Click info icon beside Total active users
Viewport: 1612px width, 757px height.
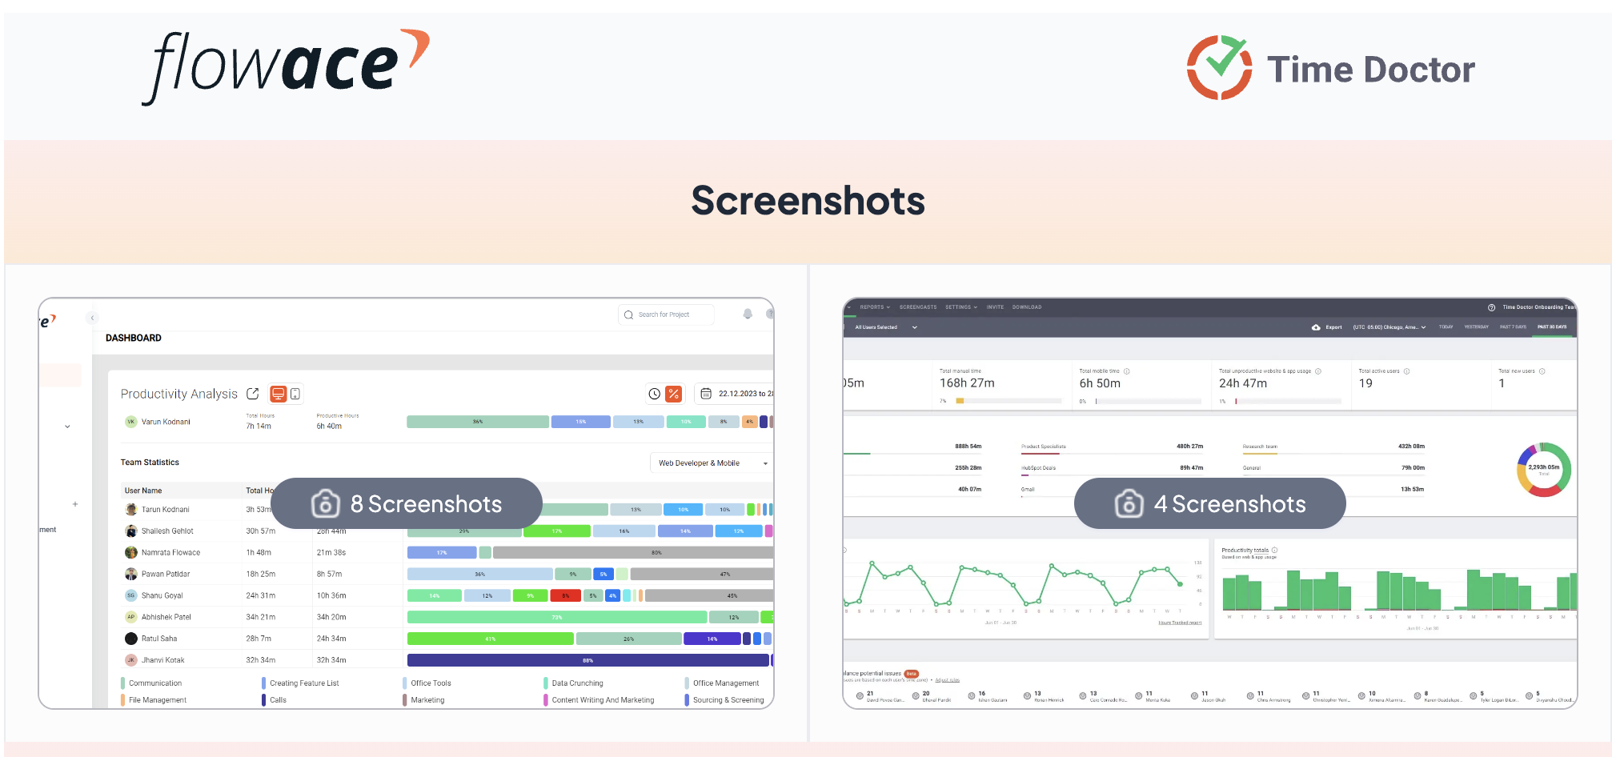[x=1406, y=371]
